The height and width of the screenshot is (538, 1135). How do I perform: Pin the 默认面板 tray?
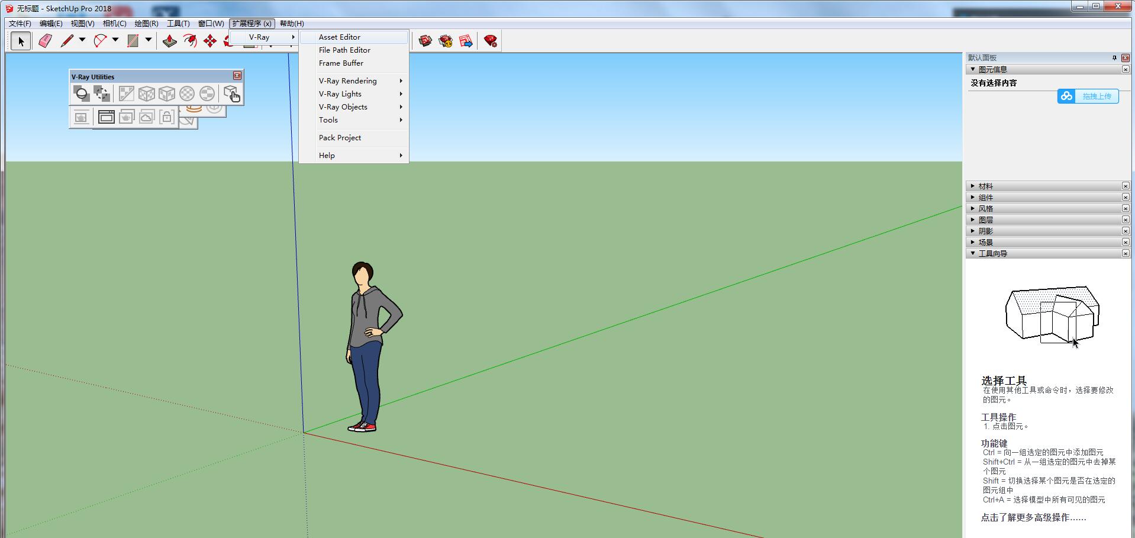pyautogui.click(x=1114, y=57)
